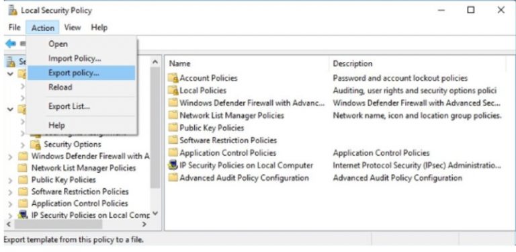Click 'Advanced Audit Policy Configuration' name text
The height and width of the screenshot is (252, 516).
(244, 177)
